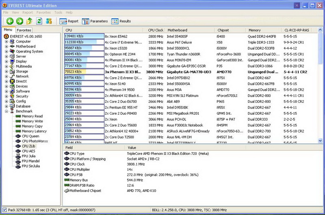The width and height of the screenshot is (325, 215).
Task: Open the benchmark Parameters button
Action: coord(95,21)
